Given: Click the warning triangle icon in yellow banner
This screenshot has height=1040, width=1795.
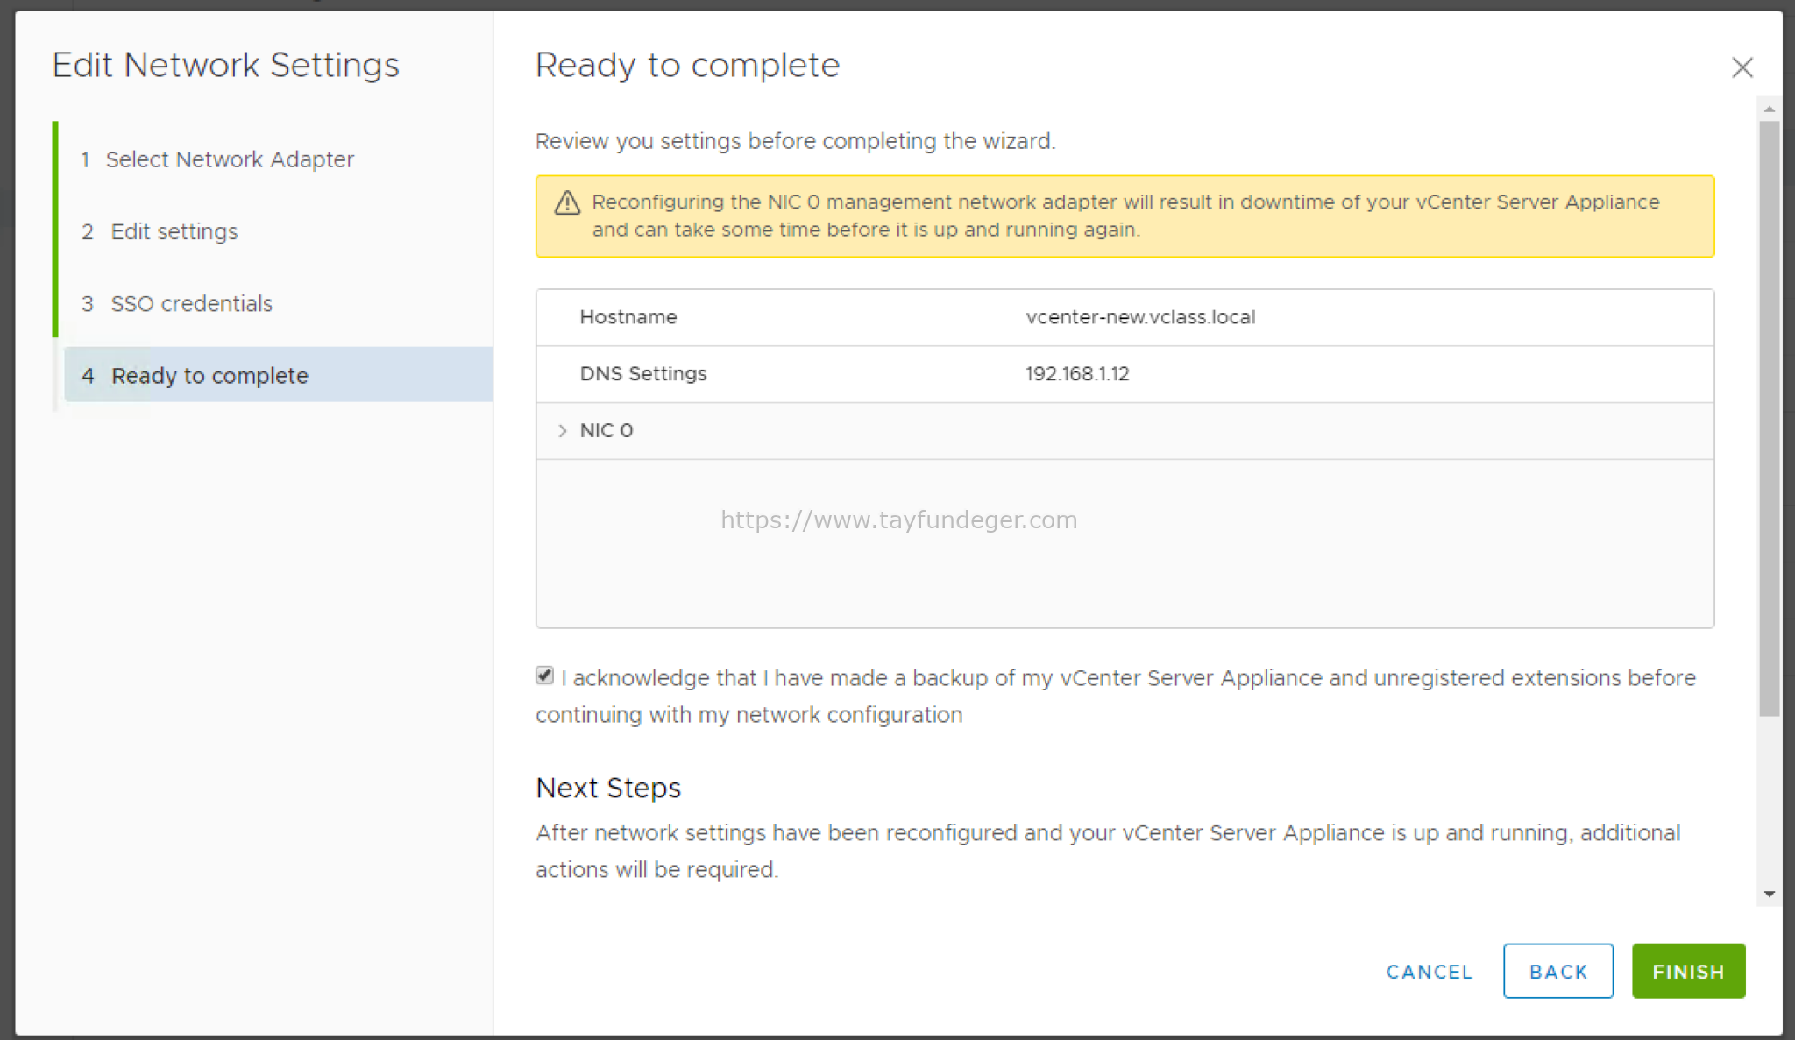Looking at the screenshot, I should [566, 202].
